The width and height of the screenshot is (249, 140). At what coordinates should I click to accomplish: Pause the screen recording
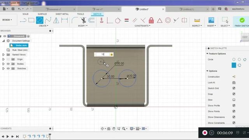coord(211,133)
